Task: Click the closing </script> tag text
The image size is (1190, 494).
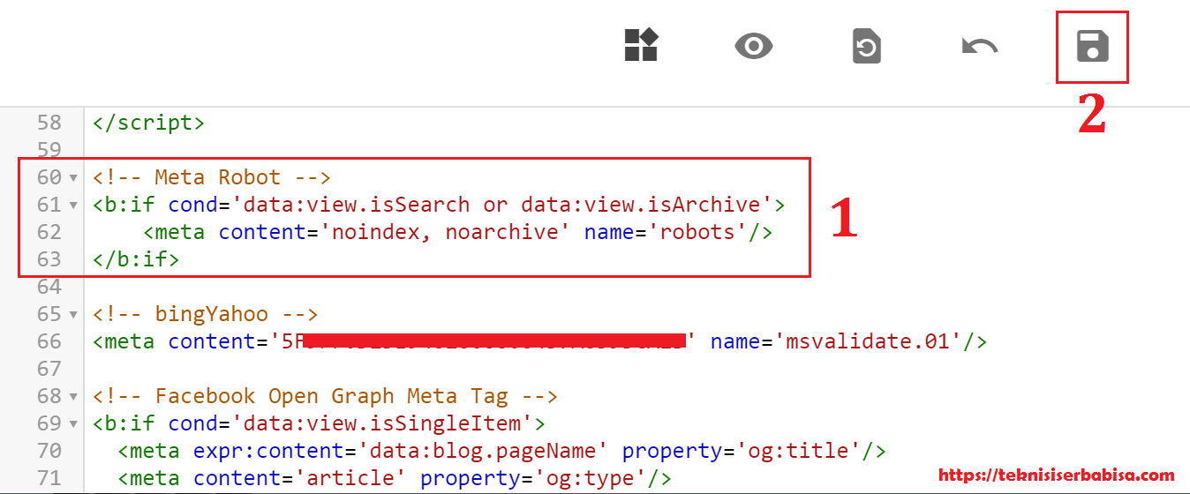Action: [x=148, y=123]
